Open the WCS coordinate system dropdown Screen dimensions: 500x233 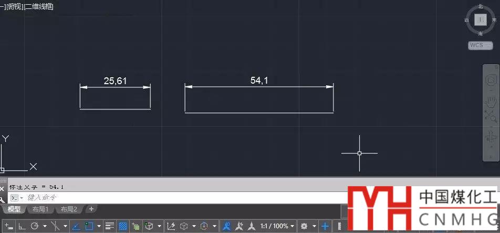[481, 45]
